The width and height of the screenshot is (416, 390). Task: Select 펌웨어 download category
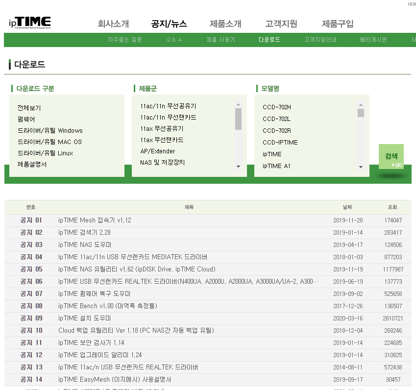pyautogui.click(x=26, y=119)
